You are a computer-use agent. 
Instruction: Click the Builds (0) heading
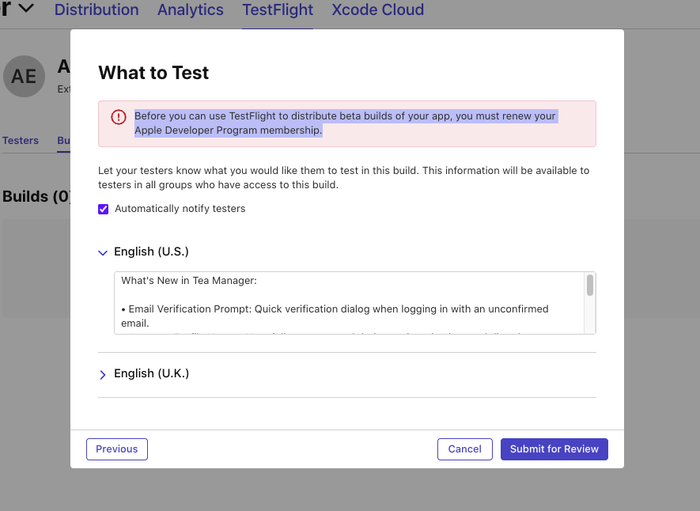pyautogui.click(x=36, y=196)
